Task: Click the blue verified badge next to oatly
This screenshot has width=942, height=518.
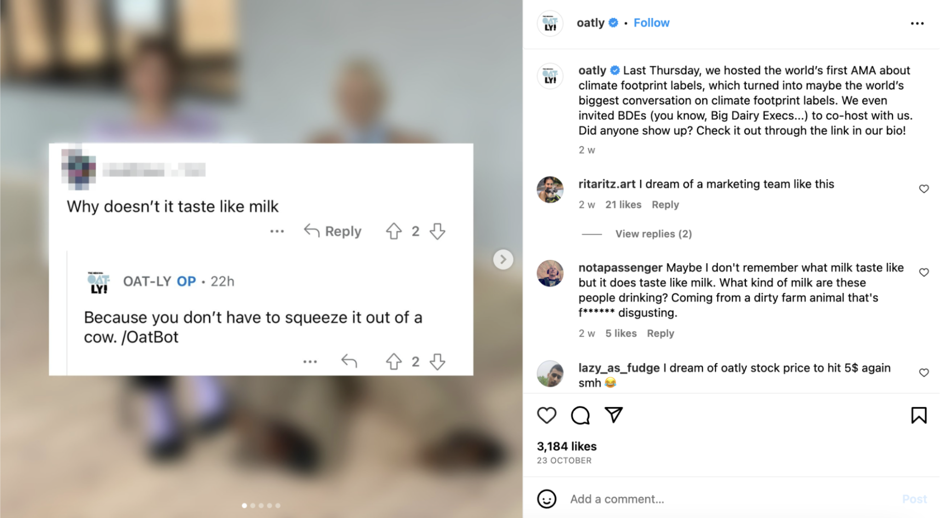Action: pyautogui.click(x=613, y=22)
